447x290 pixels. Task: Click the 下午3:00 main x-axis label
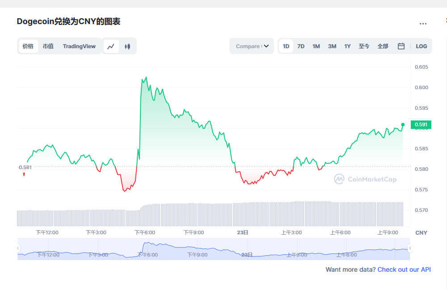pos(96,232)
